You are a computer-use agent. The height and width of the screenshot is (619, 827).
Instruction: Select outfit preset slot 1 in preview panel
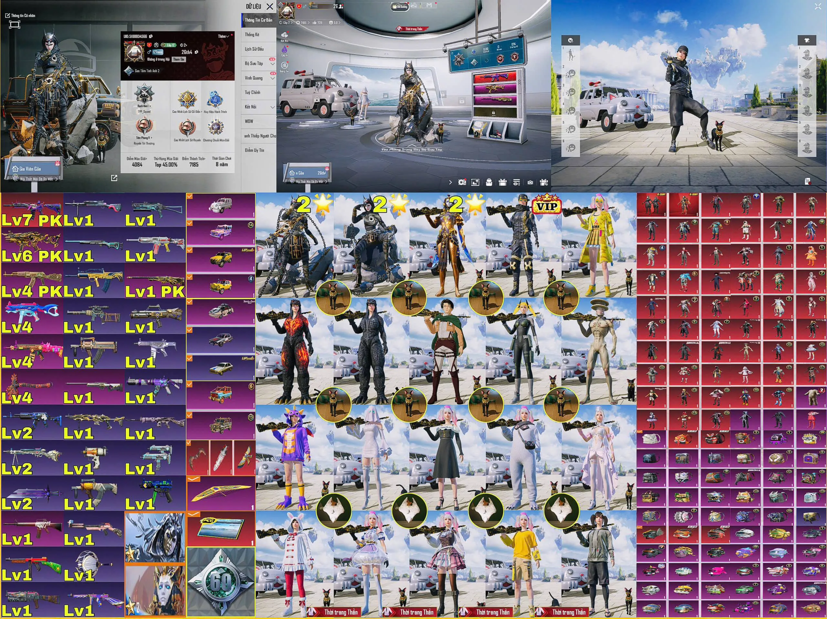pos(808,55)
